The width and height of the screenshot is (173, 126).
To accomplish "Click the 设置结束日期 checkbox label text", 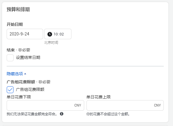I will pos(28,57).
